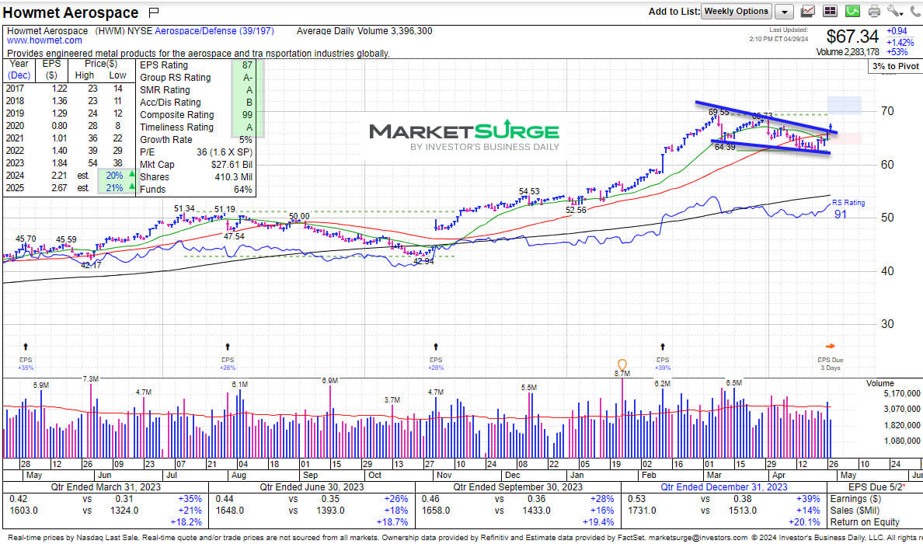The width and height of the screenshot is (923, 544).
Task: Click the 42.94 price low label
Action: pyautogui.click(x=423, y=261)
